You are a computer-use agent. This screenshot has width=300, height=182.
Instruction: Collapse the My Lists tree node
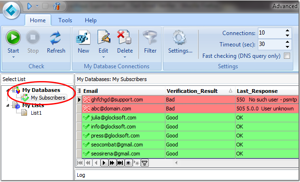8,105
